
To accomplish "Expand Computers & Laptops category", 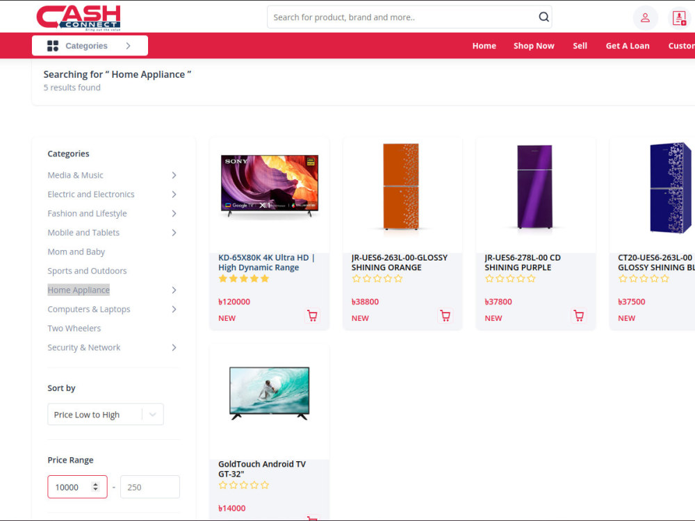I will coord(174,309).
